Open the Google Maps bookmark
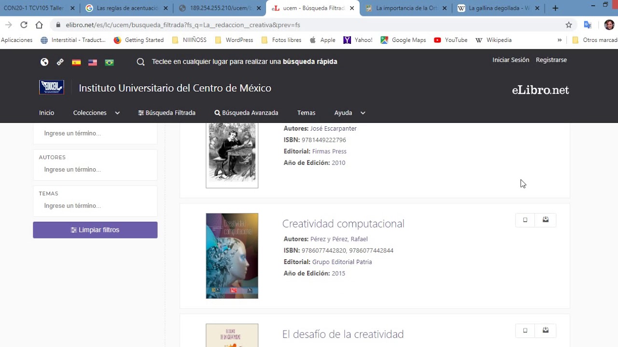 tap(403, 40)
